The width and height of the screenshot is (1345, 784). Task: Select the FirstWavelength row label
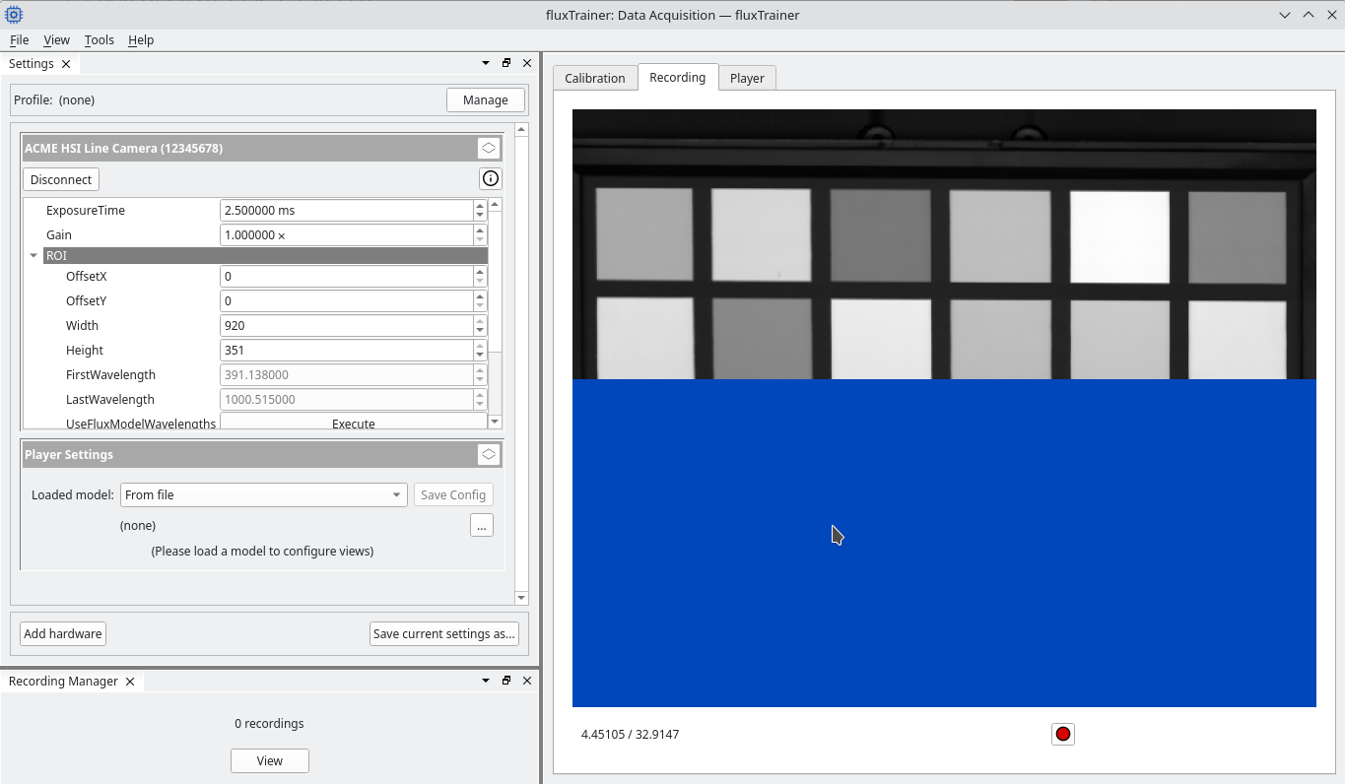coord(110,374)
